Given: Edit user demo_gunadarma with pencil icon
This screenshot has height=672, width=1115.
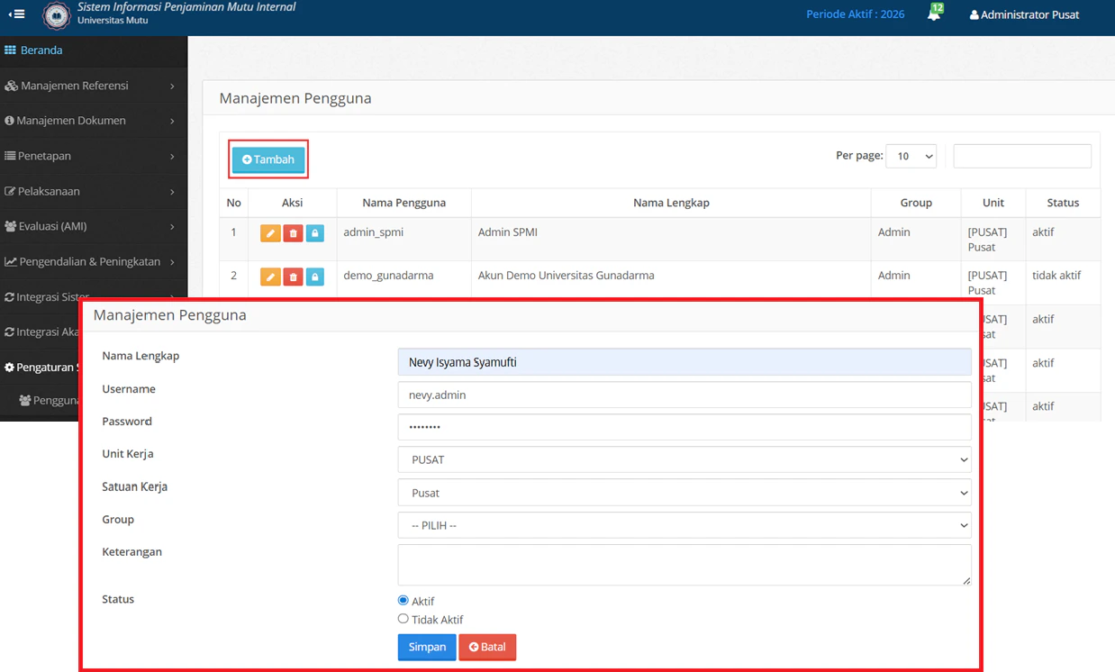Looking at the screenshot, I should pos(270,277).
